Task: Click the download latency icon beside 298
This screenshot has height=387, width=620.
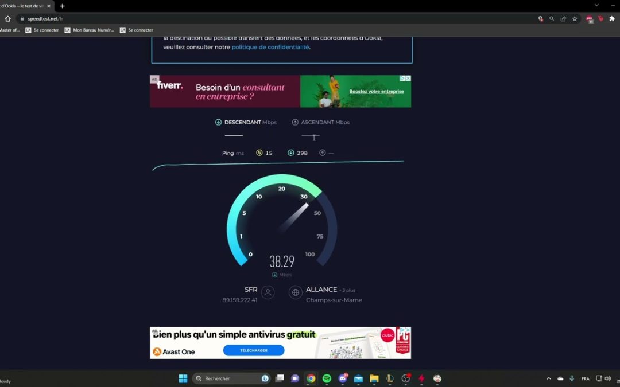Action: (290, 153)
